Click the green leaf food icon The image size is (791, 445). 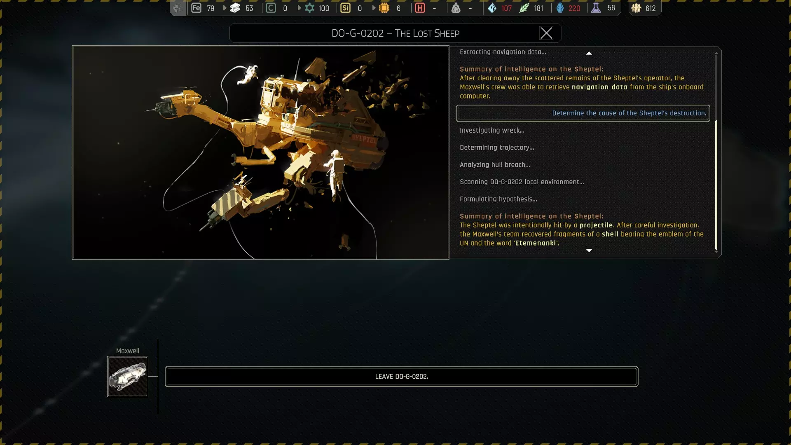point(524,8)
